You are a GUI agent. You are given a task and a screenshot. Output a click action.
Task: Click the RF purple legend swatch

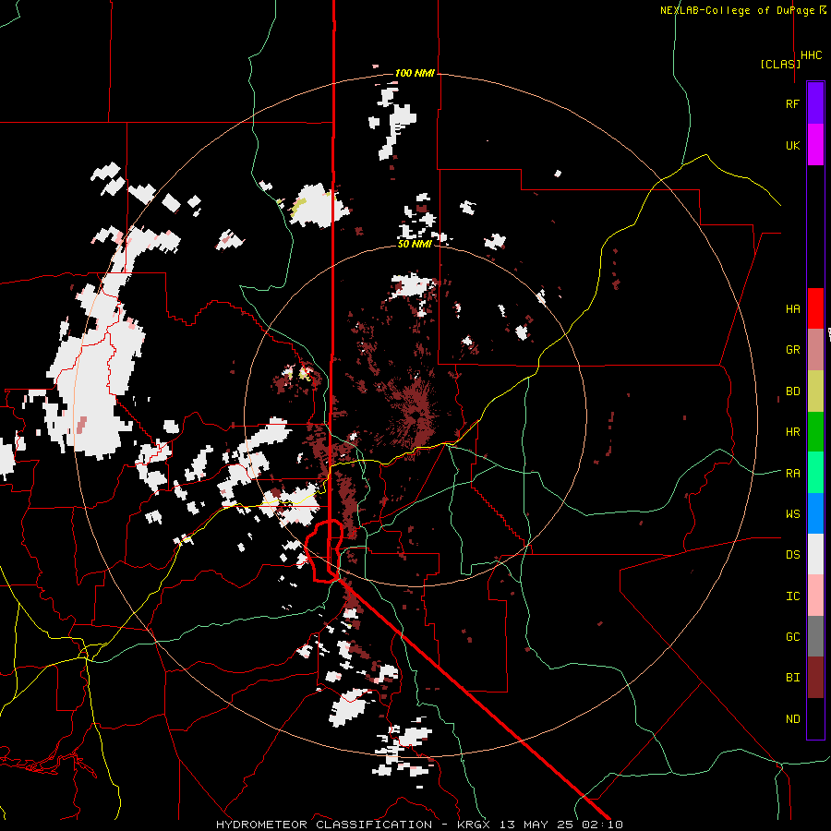pyautogui.click(x=815, y=103)
